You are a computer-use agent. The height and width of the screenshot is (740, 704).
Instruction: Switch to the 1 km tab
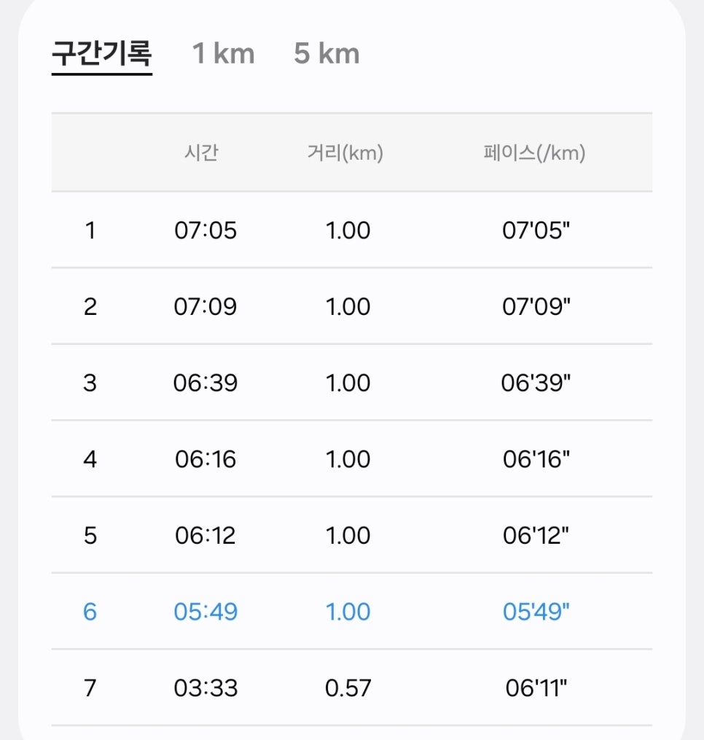(223, 53)
